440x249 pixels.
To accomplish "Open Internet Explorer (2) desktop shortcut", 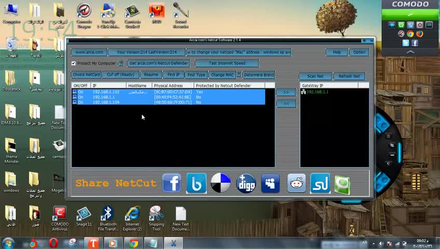I will [x=132, y=218].
